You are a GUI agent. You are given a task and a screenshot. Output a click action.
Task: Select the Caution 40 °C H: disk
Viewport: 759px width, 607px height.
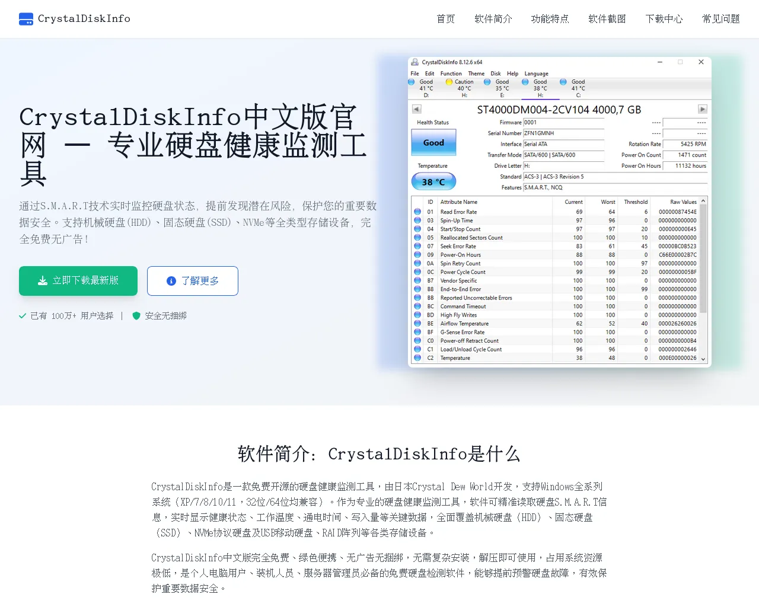coord(461,88)
